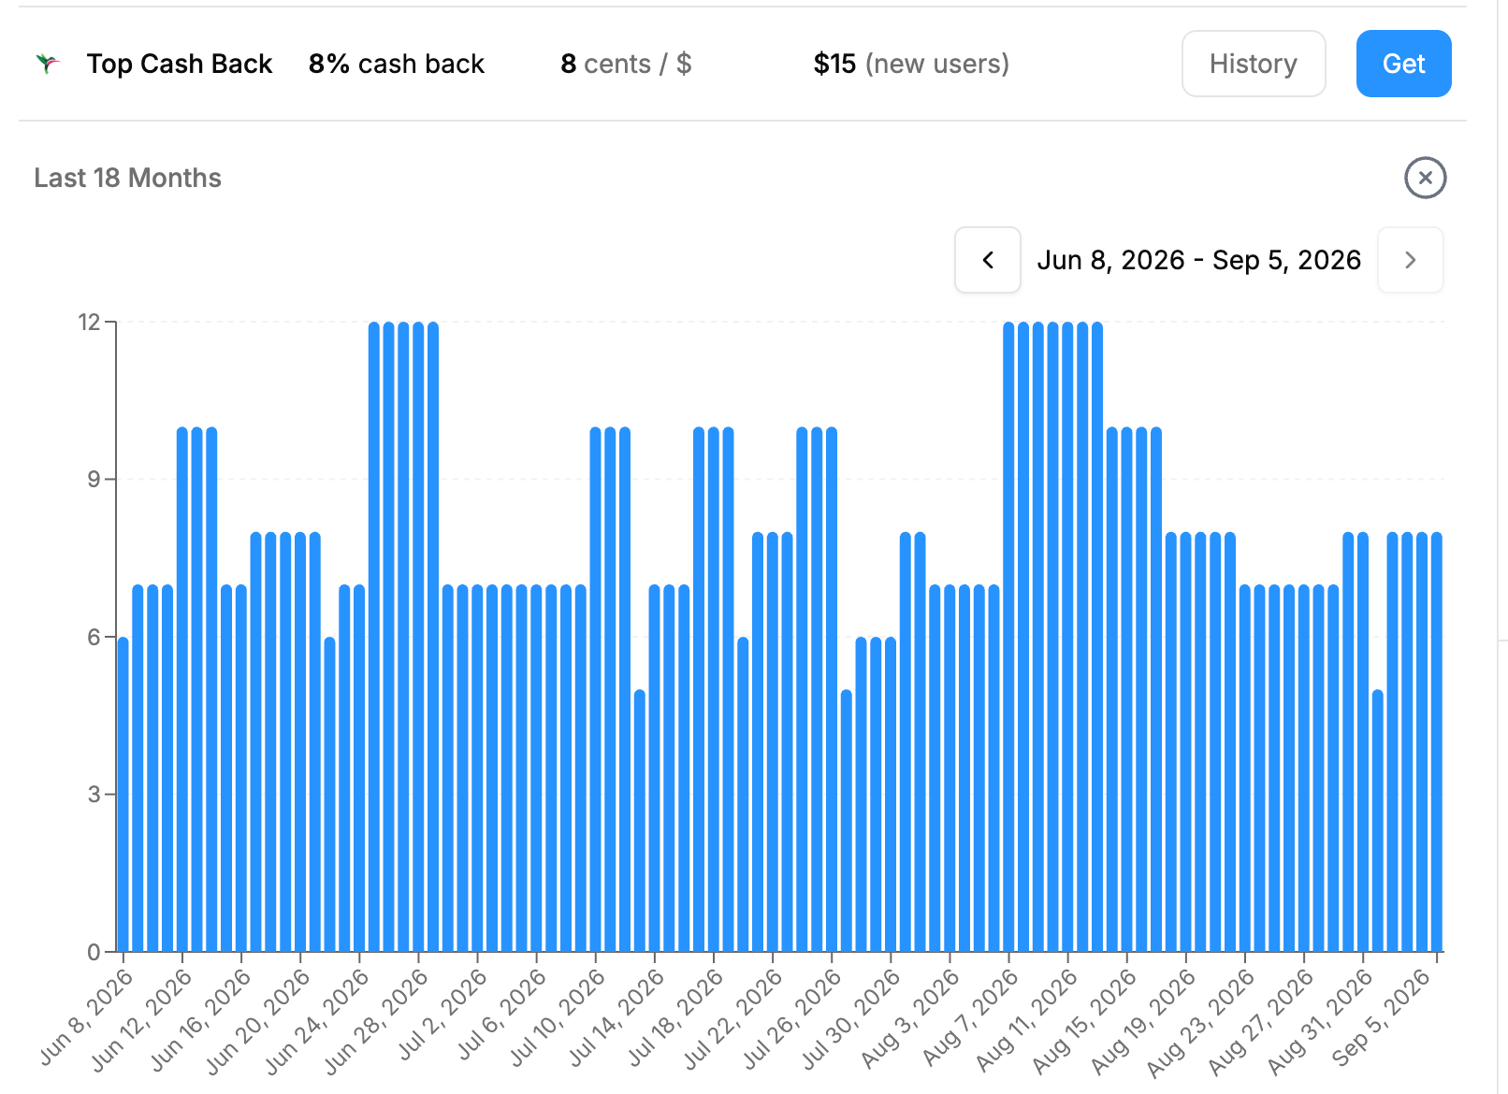1508x1094 pixels.
Task: Click the 10-height bar above Jul 18, 2026
Action: 714,689
